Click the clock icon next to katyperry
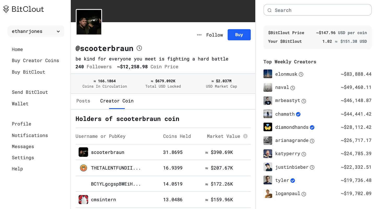This screenshot has height=209, width=380. (x=304, y=154)
